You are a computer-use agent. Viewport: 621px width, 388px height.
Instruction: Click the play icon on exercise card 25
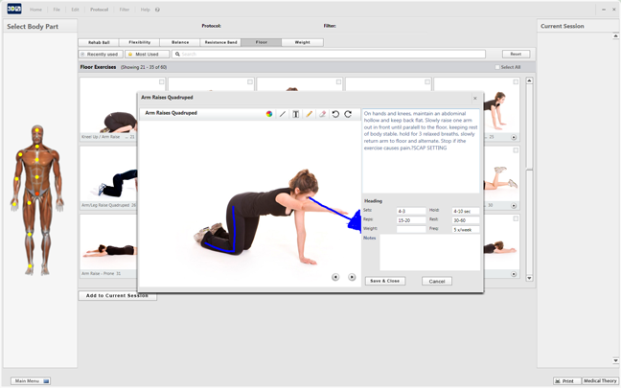coord(514,137)
